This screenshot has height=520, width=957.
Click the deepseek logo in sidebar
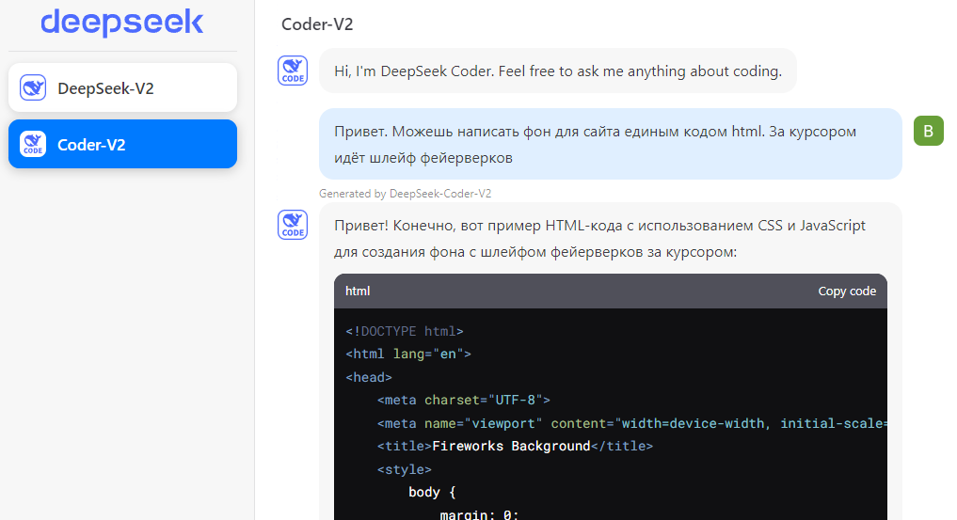pyautogui.click(x=121, y=23)
